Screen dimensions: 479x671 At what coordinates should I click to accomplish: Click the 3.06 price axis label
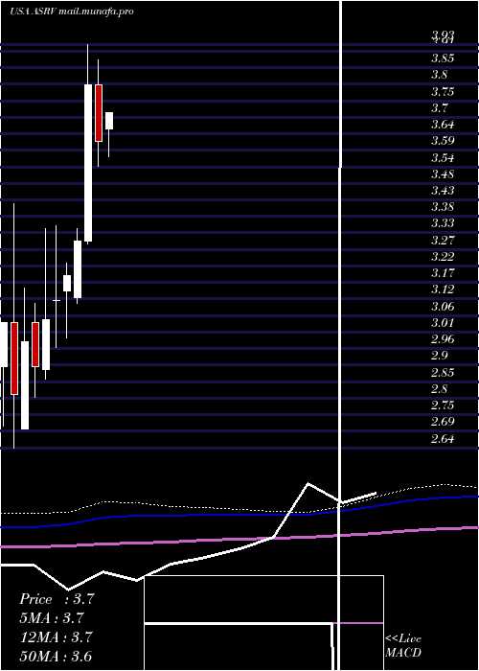[443, 307]
